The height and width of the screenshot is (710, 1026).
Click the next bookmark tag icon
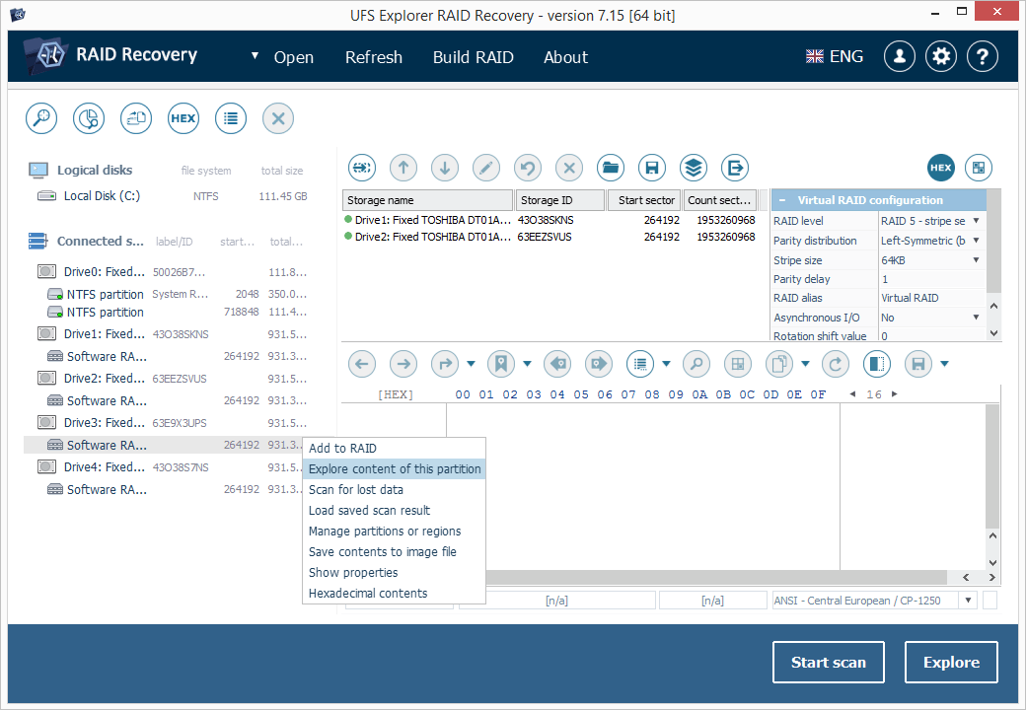(599, 364)
